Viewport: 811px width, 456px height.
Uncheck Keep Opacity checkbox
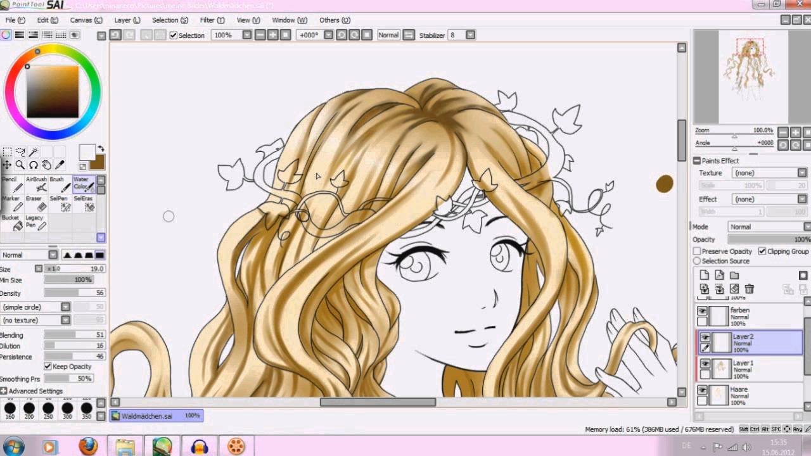pyautogui.click(x=48, y=367)
